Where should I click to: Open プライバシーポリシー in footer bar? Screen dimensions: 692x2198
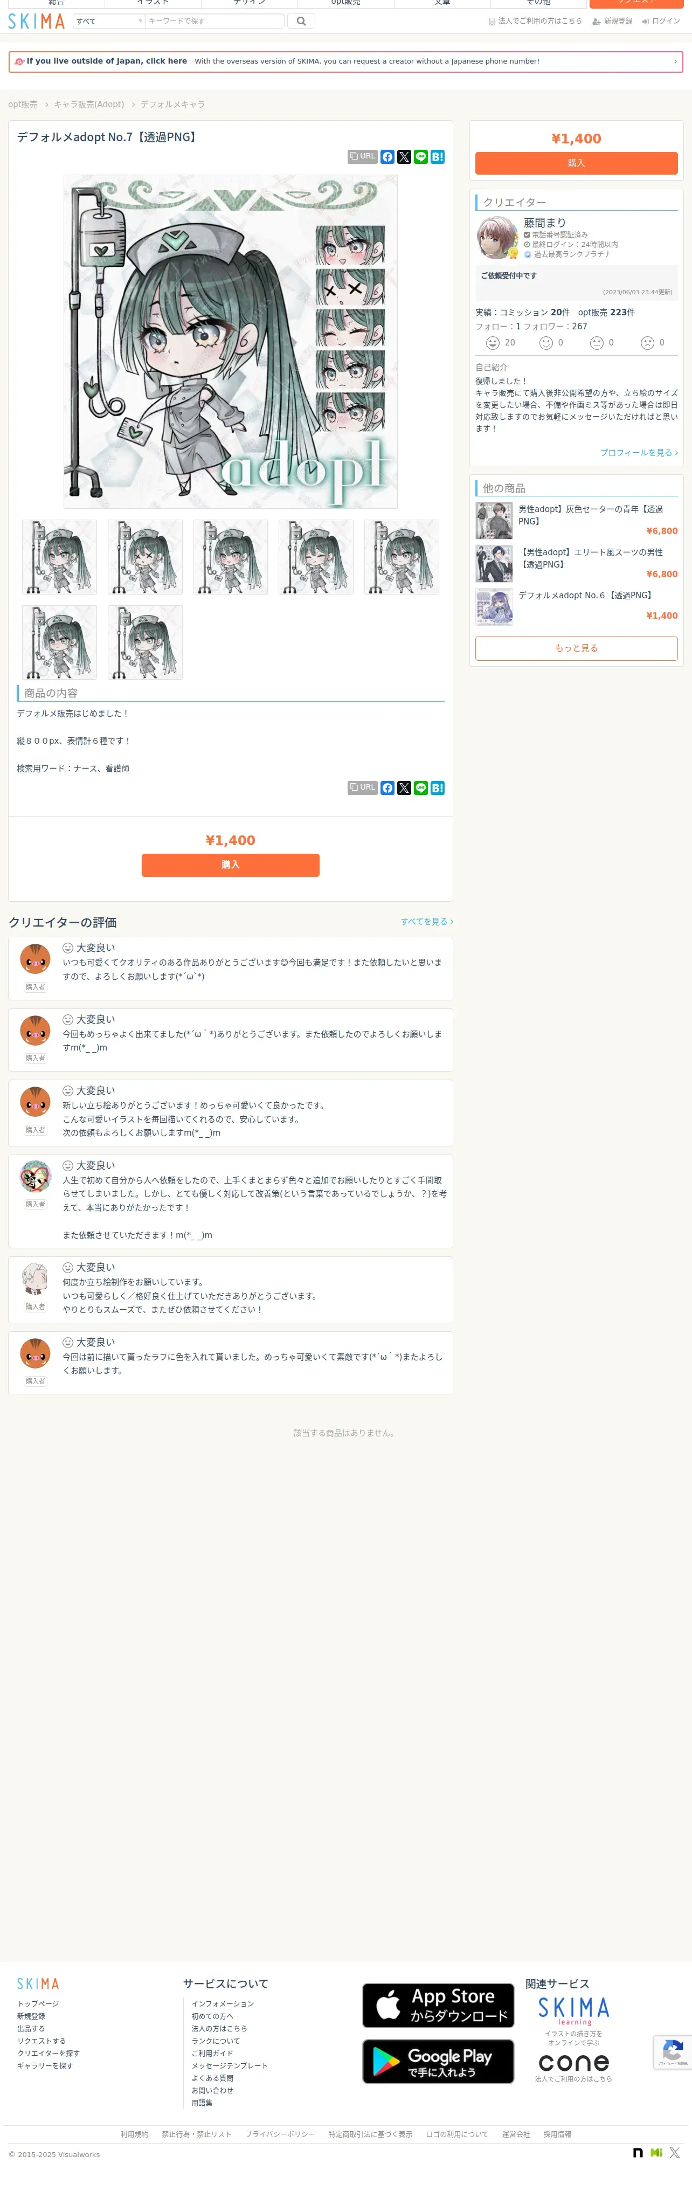(280, 2134)
